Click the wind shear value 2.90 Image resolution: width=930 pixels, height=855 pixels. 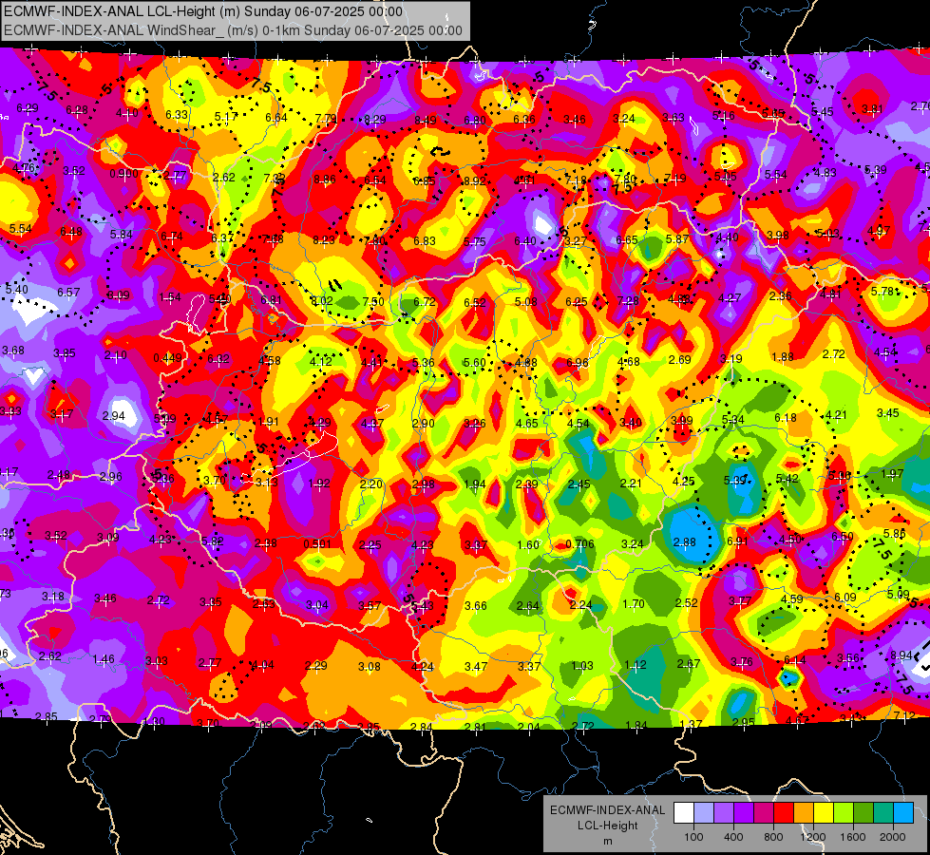[x=424, y=423]
